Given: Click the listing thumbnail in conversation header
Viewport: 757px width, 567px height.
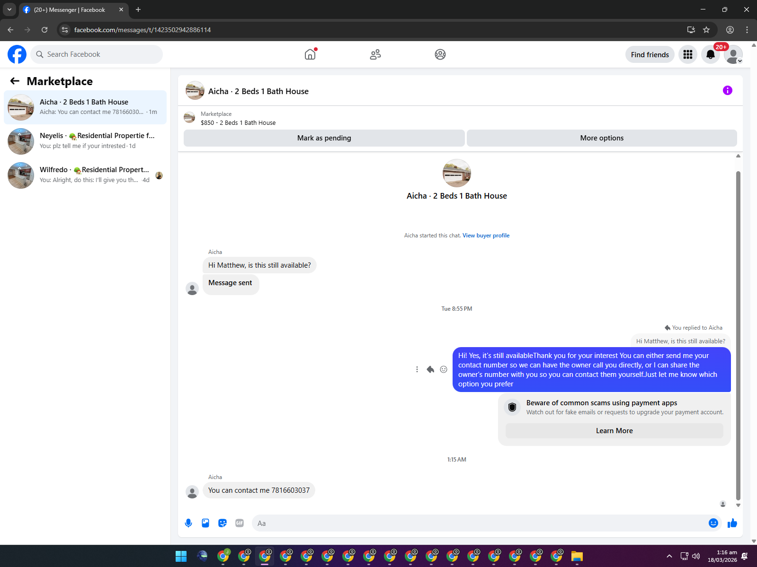Looking at the screenshot, I should 195,90.
